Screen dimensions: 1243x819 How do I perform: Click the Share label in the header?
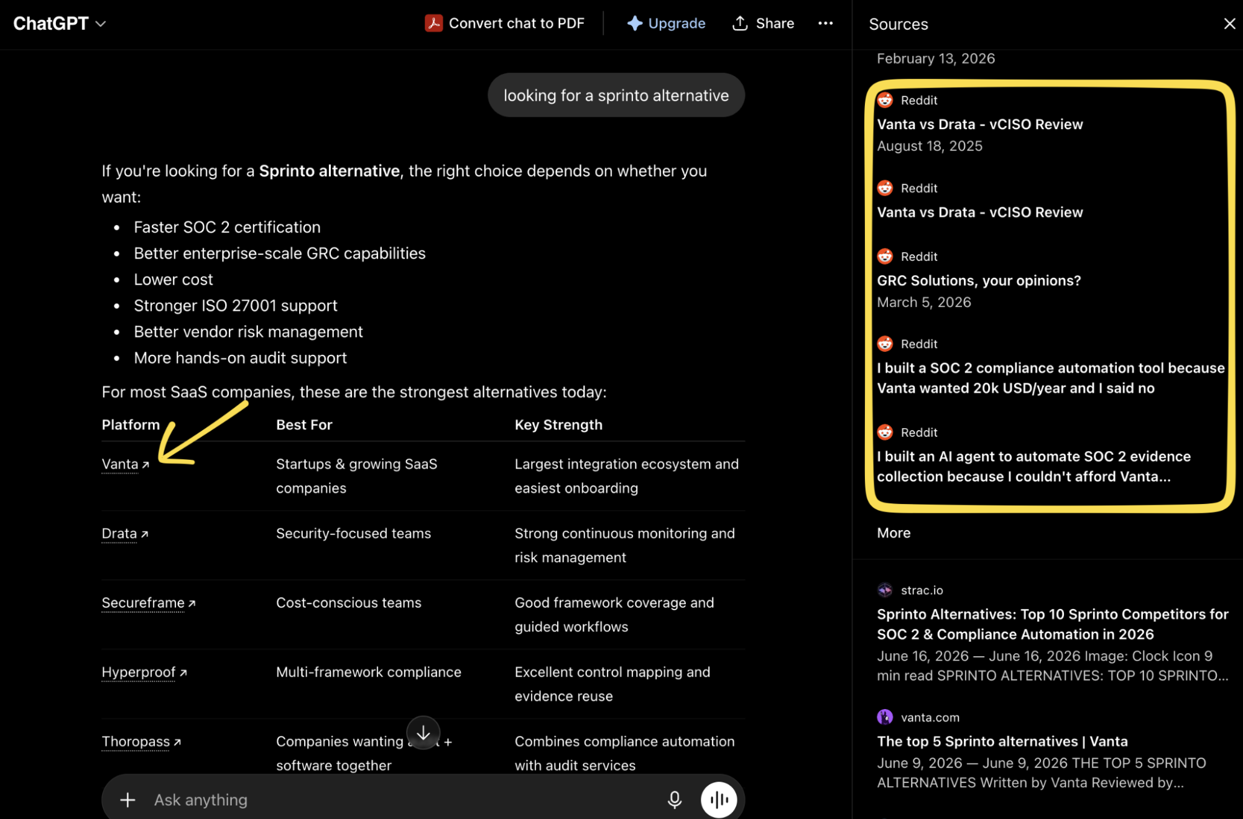pos(775,24)
